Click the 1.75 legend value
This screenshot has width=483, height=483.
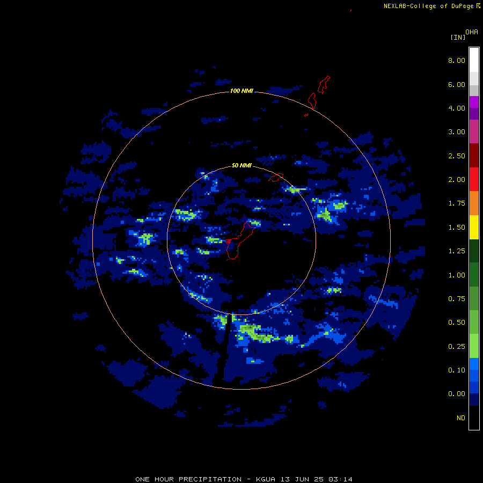[x=457, y=203]
